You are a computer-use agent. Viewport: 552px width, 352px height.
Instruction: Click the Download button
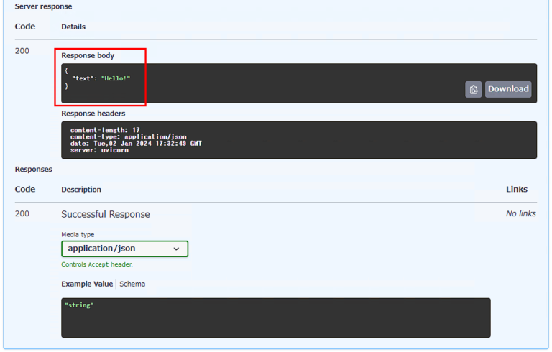point(508,89)
